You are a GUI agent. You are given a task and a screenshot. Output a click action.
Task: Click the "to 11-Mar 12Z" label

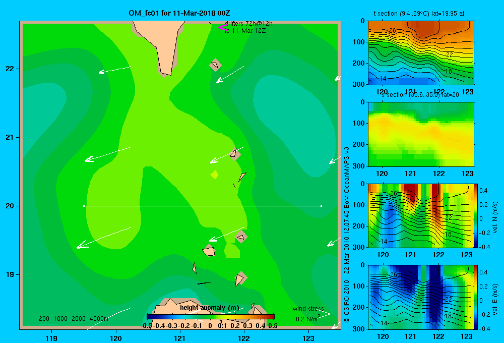245,31
